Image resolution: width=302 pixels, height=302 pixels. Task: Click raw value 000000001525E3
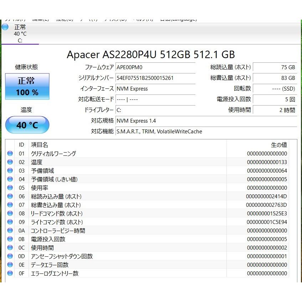coord(267,214)
